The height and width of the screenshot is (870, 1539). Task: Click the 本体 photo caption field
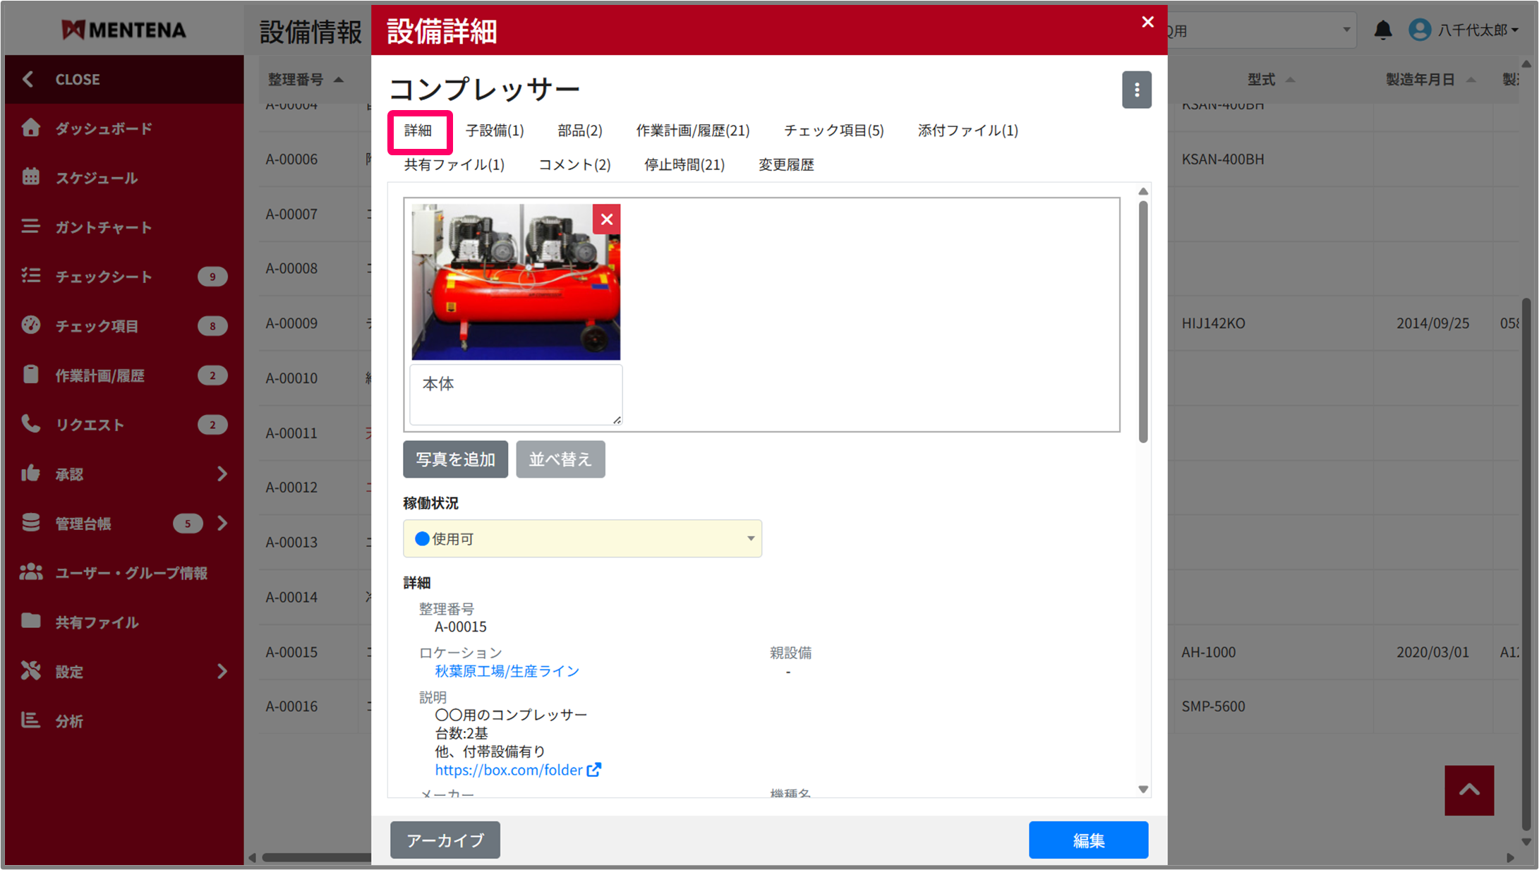pos(515,394)
